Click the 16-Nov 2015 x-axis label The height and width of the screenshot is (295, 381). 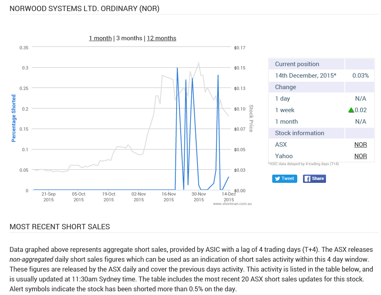point(169,197)
